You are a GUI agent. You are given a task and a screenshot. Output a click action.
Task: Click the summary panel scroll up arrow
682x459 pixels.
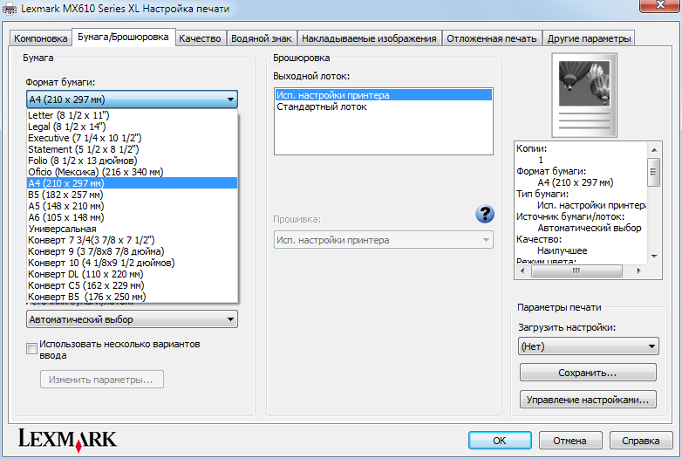654,150
